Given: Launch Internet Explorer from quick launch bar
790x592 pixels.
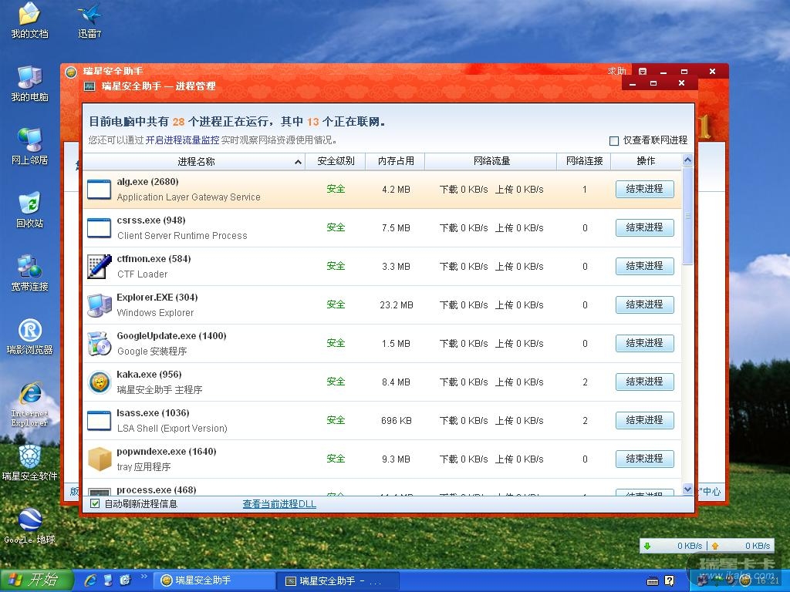Looking at the screenshot, I should coord(90,580).
